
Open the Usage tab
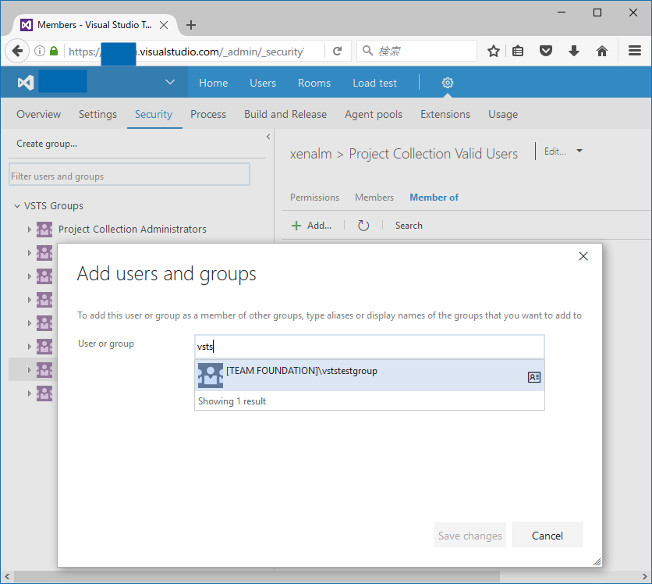tap(503, 114)
